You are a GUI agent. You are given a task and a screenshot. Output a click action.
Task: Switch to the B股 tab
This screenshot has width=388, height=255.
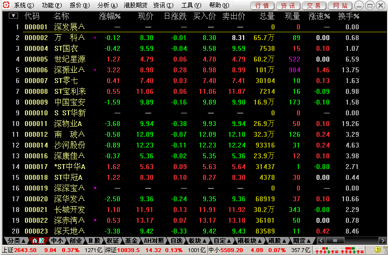[x=94, y=240]
